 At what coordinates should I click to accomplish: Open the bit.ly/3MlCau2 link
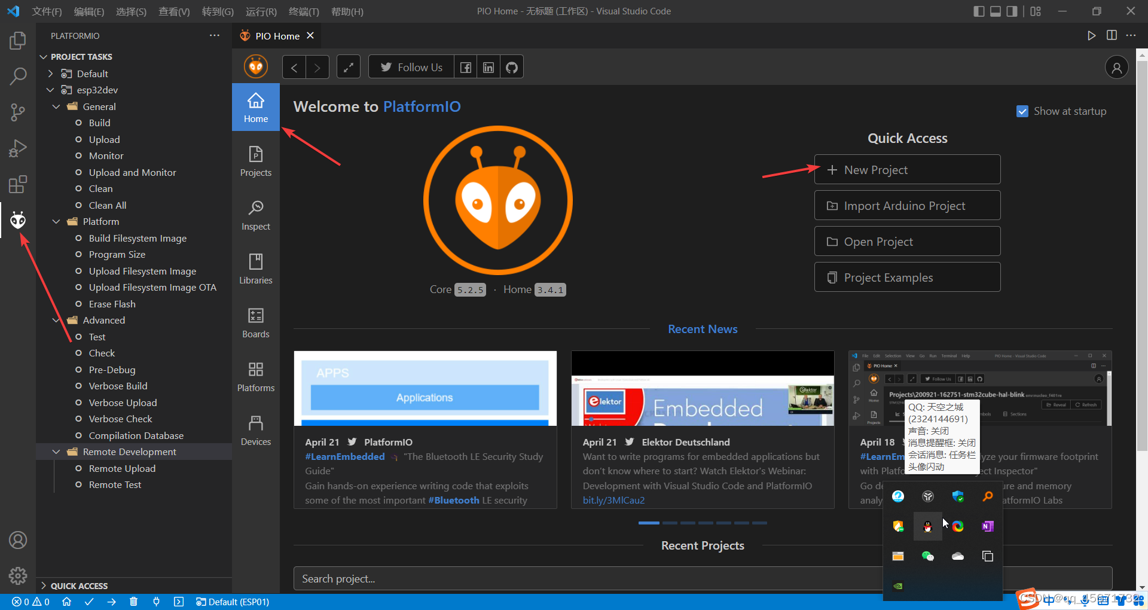click(x=613, y=500)
